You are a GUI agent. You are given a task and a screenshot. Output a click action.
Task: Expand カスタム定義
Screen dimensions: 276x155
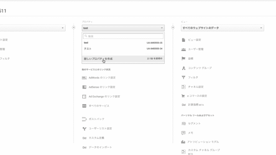(97, 138)
